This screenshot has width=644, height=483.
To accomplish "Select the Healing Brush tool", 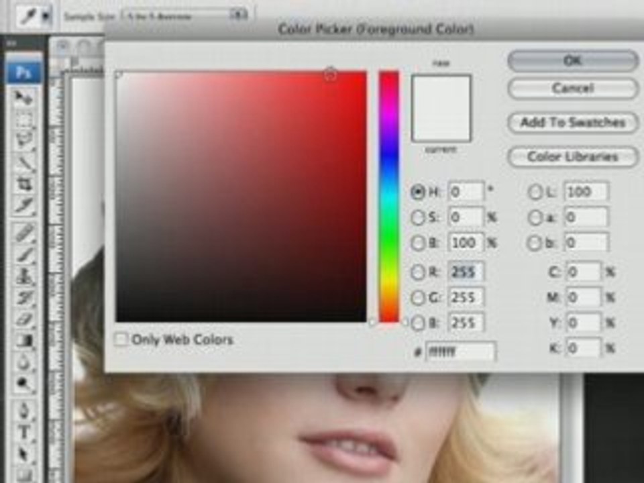I will click(24, 233).
